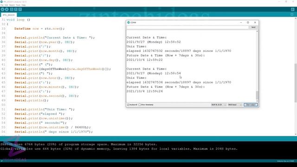Click the Serial.println("Unix Time: ") code line
The image size is (297, 167).
tap(45, 109)
